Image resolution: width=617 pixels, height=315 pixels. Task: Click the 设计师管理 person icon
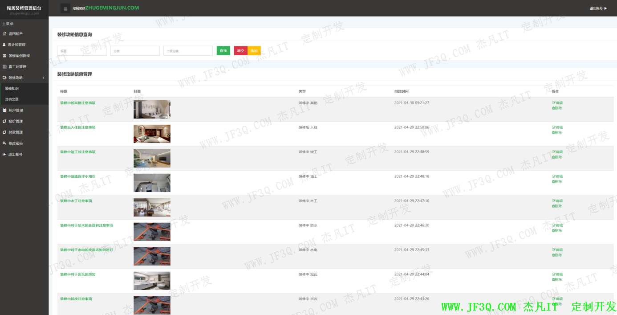(4, 45)
